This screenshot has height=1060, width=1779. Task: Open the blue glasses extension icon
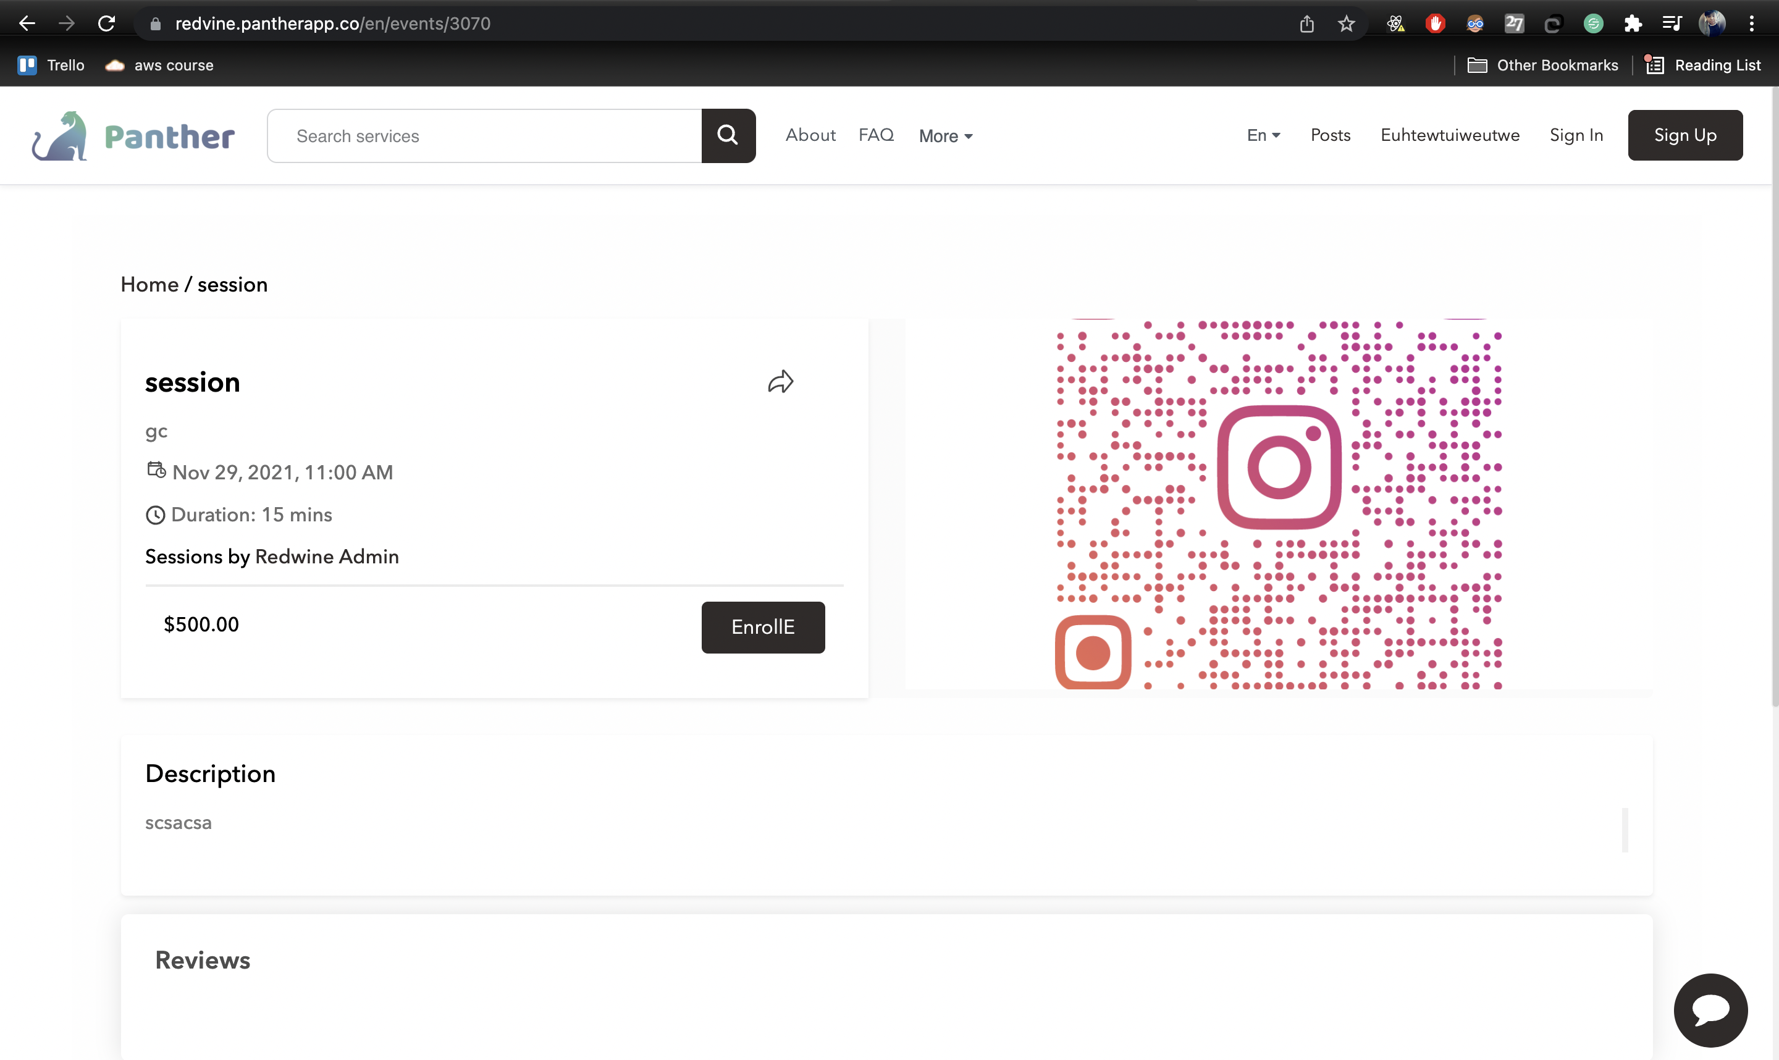coord(1474,23)
